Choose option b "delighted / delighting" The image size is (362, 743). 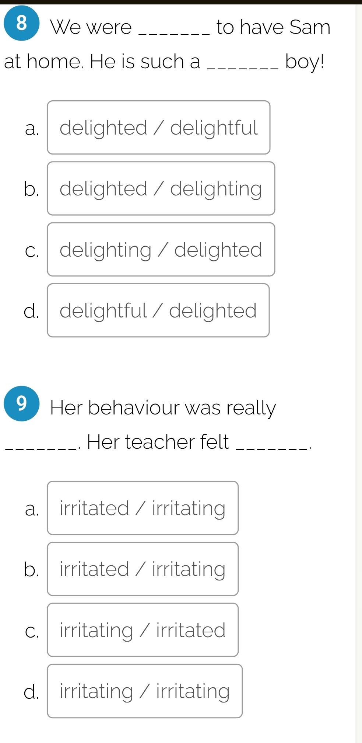[x=161, y=188]
